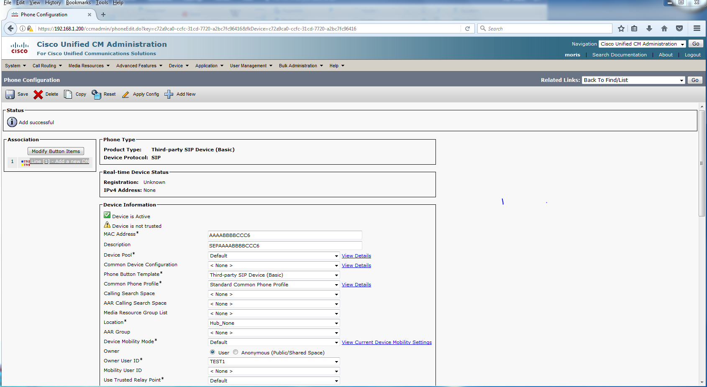Click the Add successful info icon
The width and height of the screenshot is (707, 387).
(12, 122)
